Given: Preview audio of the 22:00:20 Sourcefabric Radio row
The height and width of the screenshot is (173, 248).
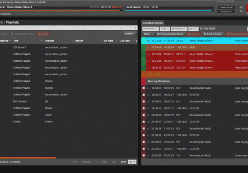Looking at the screenshot, I should click(x=148, y=142).
